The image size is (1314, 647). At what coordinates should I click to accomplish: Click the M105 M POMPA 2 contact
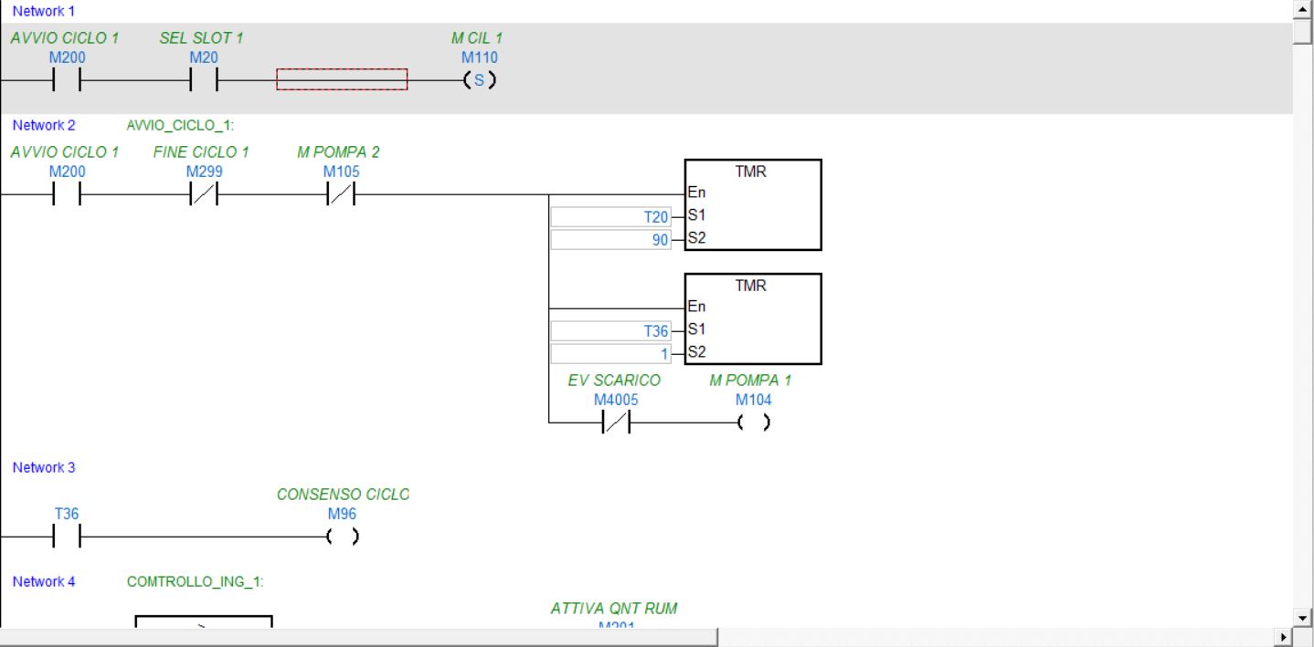341,194
